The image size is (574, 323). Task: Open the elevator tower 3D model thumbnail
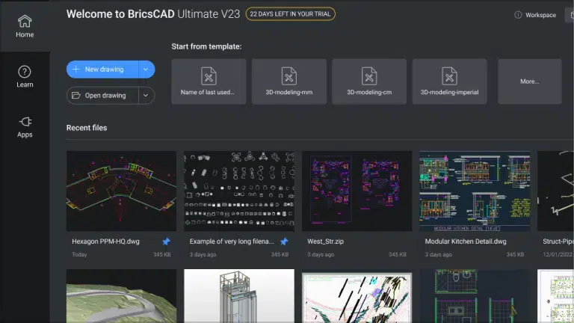click(238, 297)
